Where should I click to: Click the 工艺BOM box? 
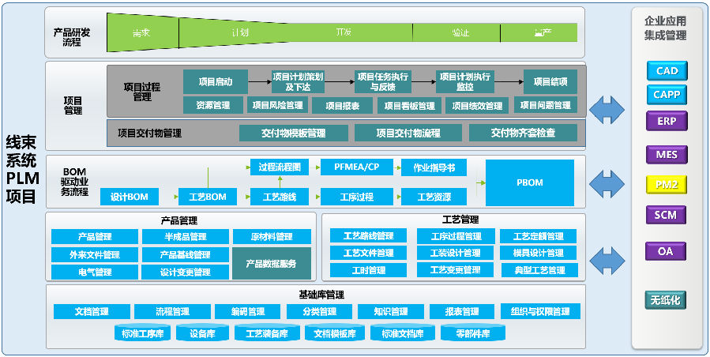(x=208, y=197)
